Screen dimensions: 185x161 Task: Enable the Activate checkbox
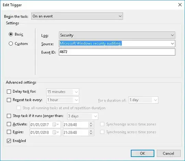point(9,124)
